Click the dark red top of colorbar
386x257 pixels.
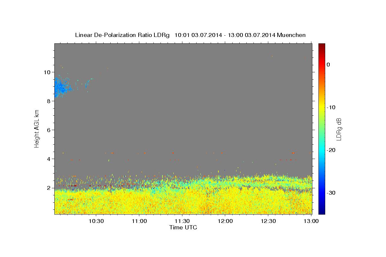(322, 46)
